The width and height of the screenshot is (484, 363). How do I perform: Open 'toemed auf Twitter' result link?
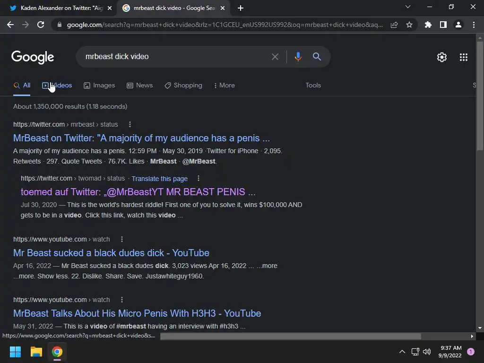(x=138, y=192)
